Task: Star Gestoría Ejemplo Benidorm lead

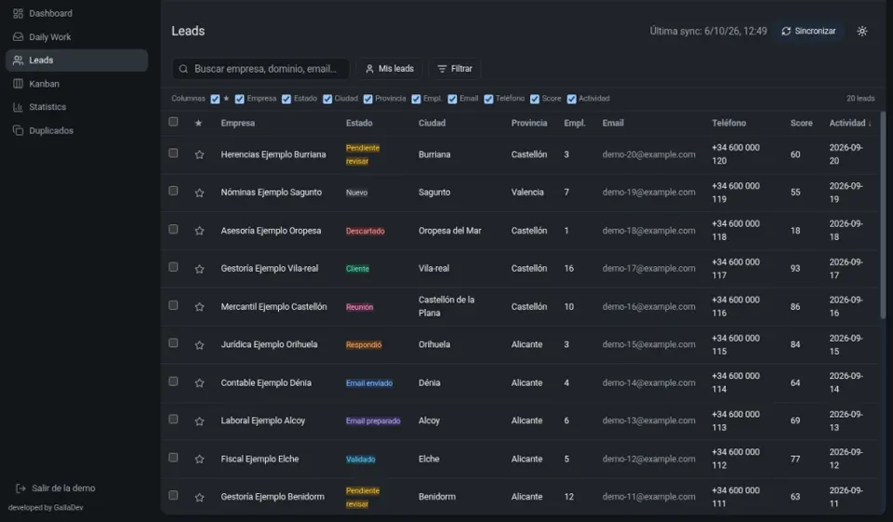Action: (199, 497)
